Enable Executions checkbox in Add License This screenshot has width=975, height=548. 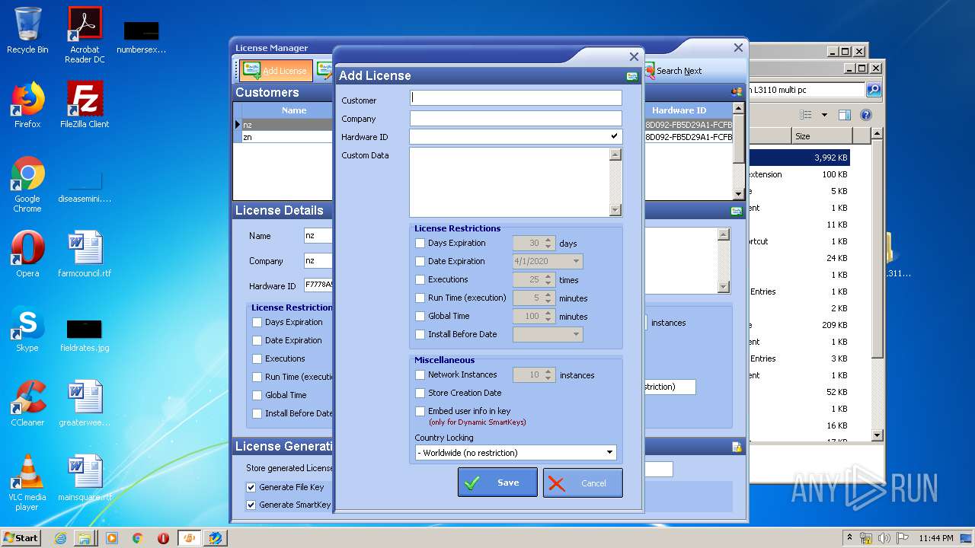(420, 280)
